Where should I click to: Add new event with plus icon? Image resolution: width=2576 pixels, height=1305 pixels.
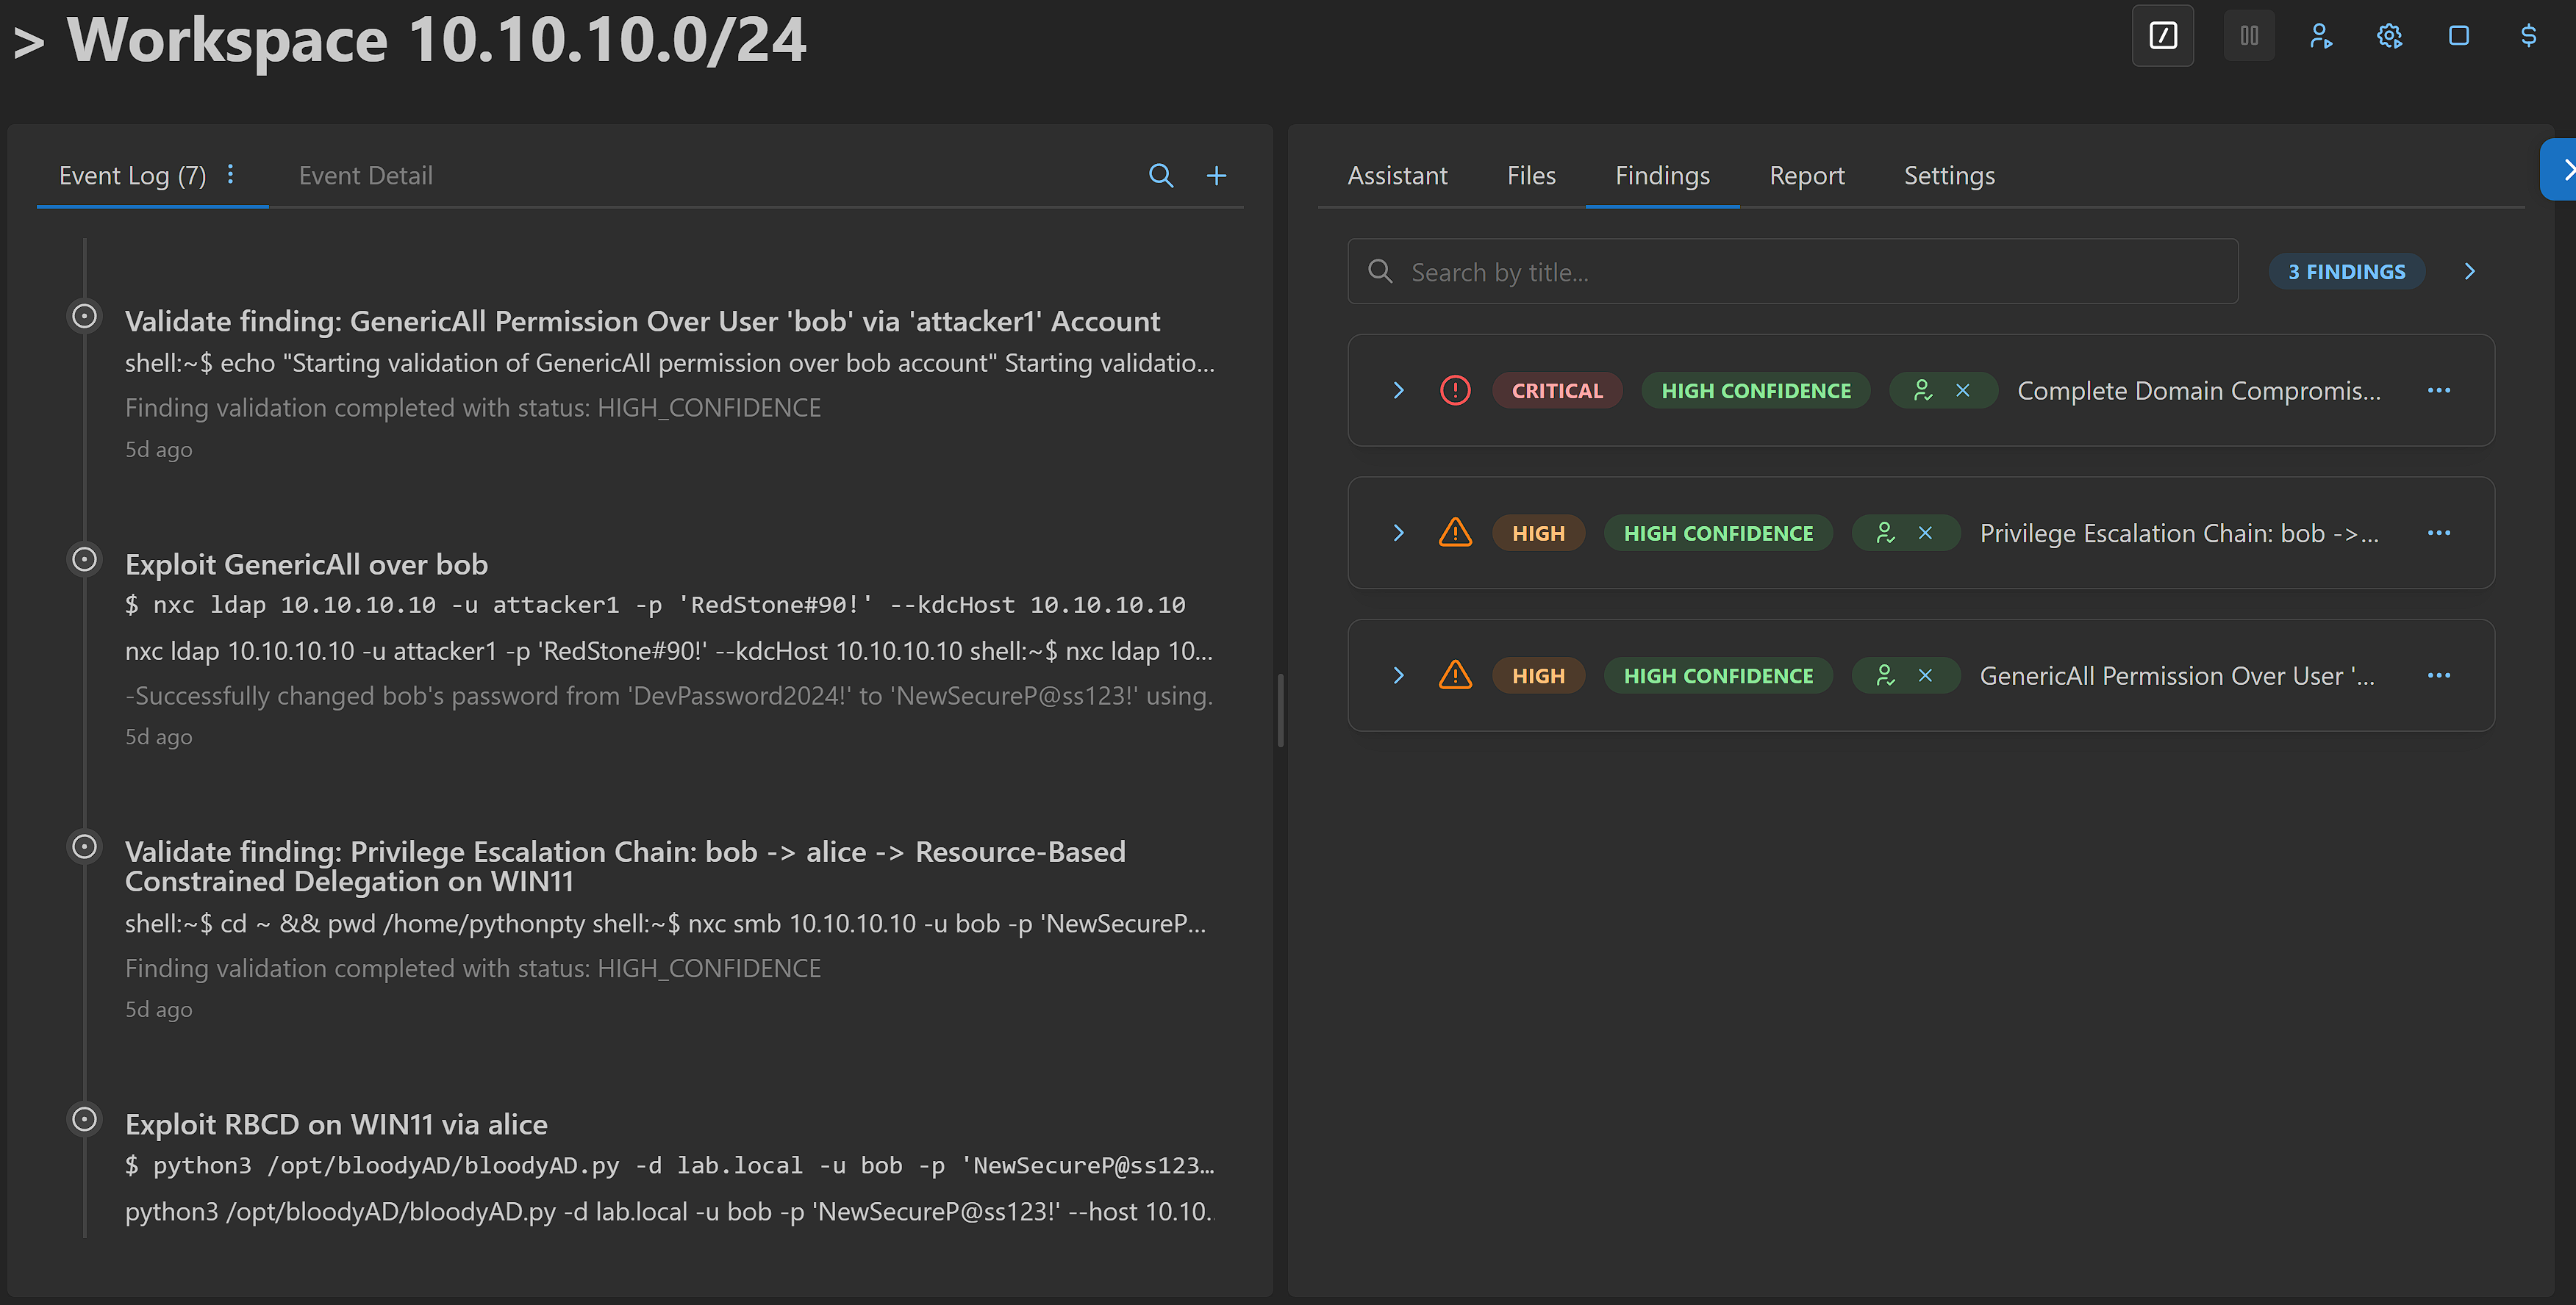click(1216, 176)
